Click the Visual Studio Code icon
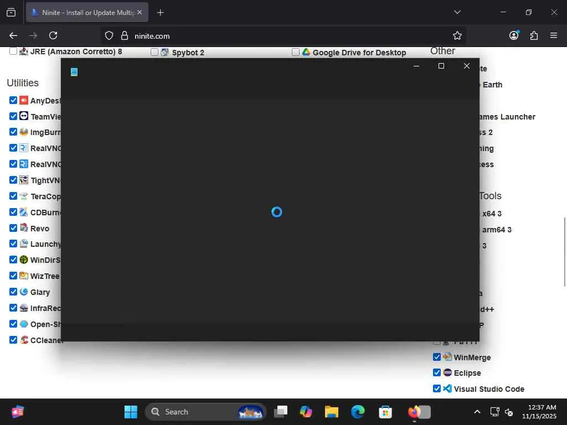Screen dimensions: 567x425 coord(447,388)
